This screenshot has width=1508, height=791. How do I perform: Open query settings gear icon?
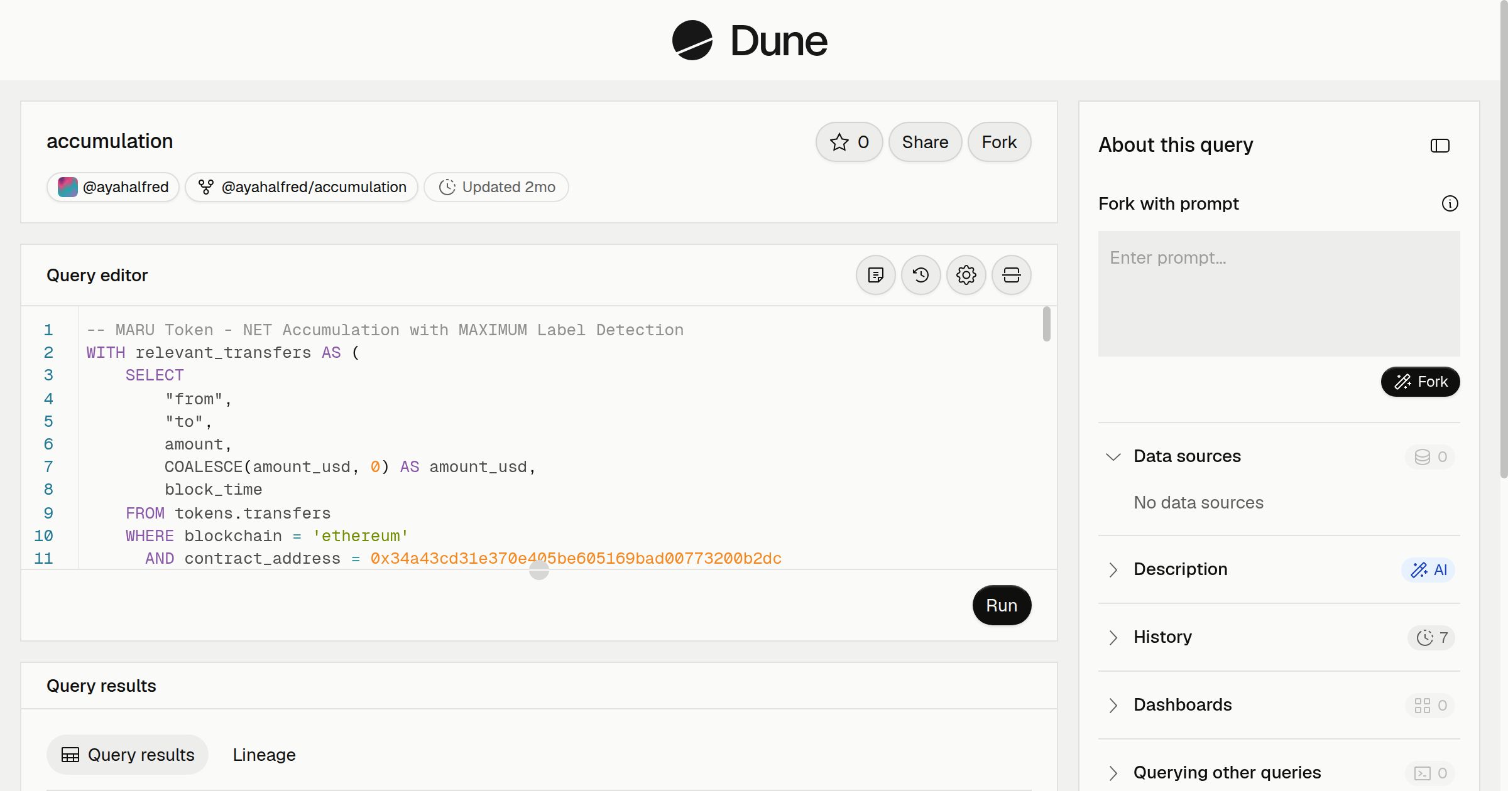click(x=966, y=275)
